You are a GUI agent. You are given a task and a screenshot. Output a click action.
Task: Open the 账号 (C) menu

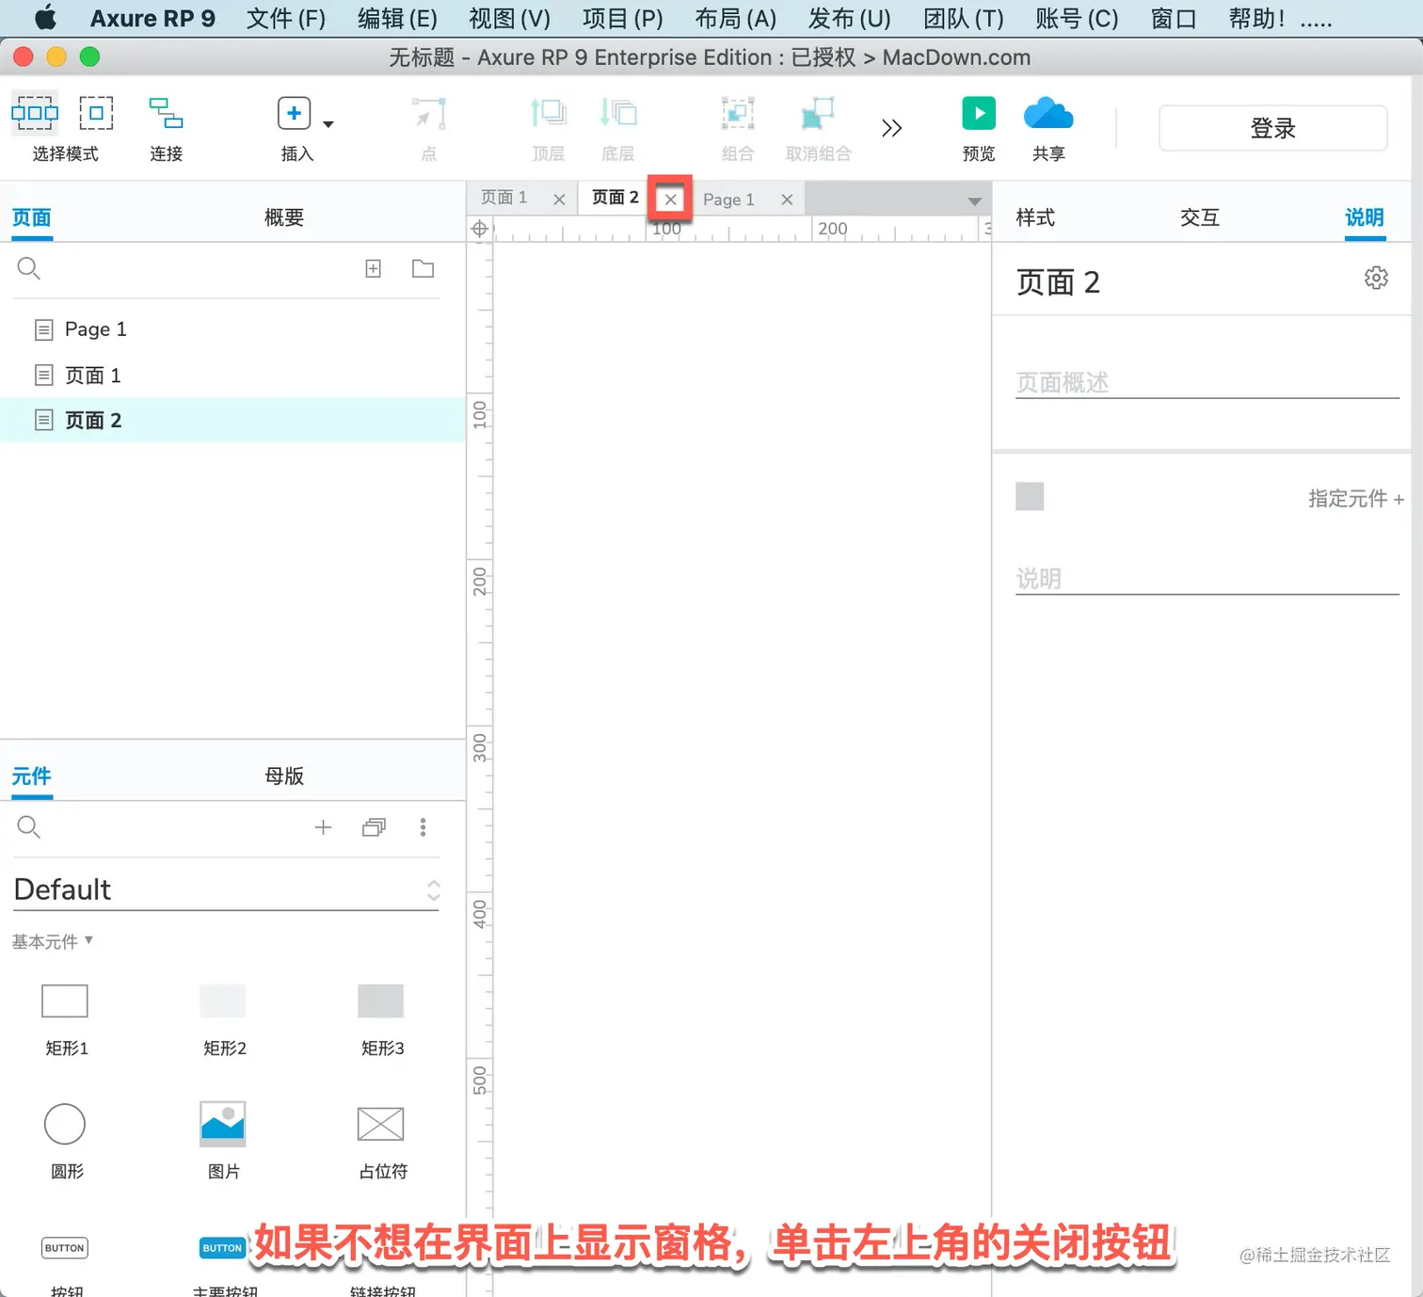[1077, 19]
